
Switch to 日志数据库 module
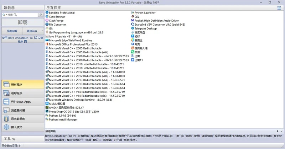click(x=23, y=119)
